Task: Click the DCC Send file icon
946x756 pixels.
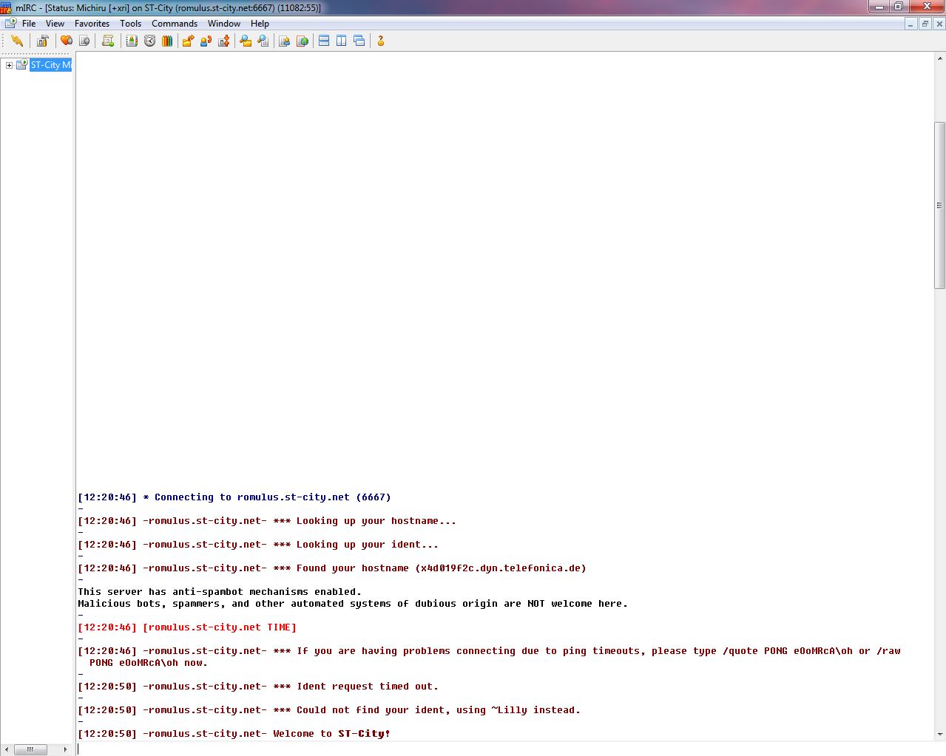Action: [188, 41]
